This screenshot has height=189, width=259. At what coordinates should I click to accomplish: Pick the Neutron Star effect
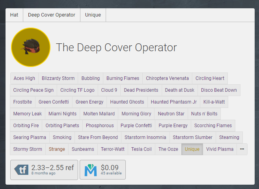pyautogui.click(x=171, y=114)
